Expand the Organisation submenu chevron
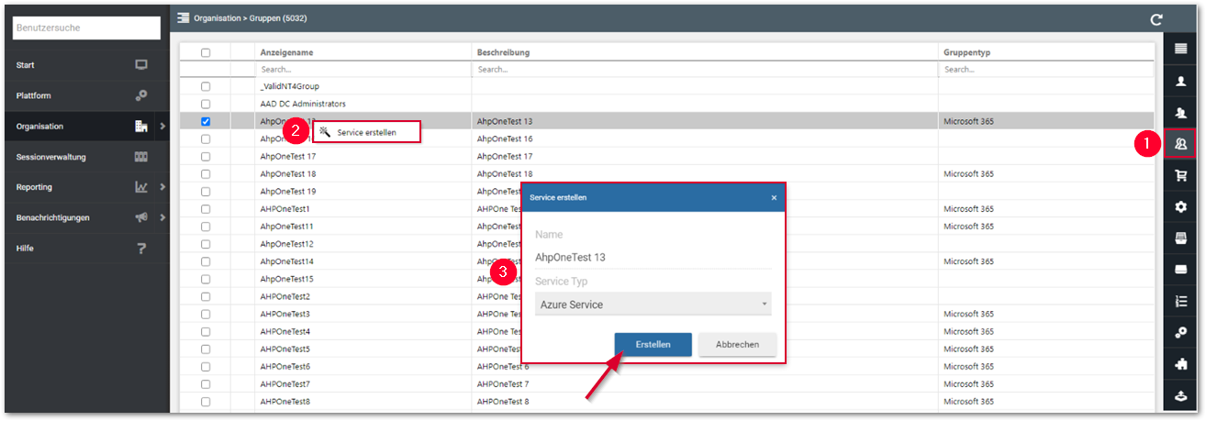Image resolution: width=1206 pixels, height=421 pixels. (162, 126)
